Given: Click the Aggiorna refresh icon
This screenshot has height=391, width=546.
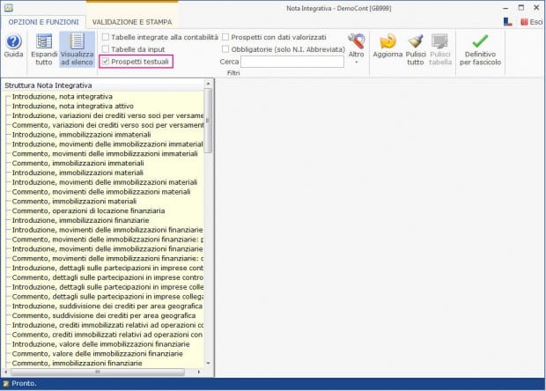Looking at the screenshot, I should coord(387,41).
